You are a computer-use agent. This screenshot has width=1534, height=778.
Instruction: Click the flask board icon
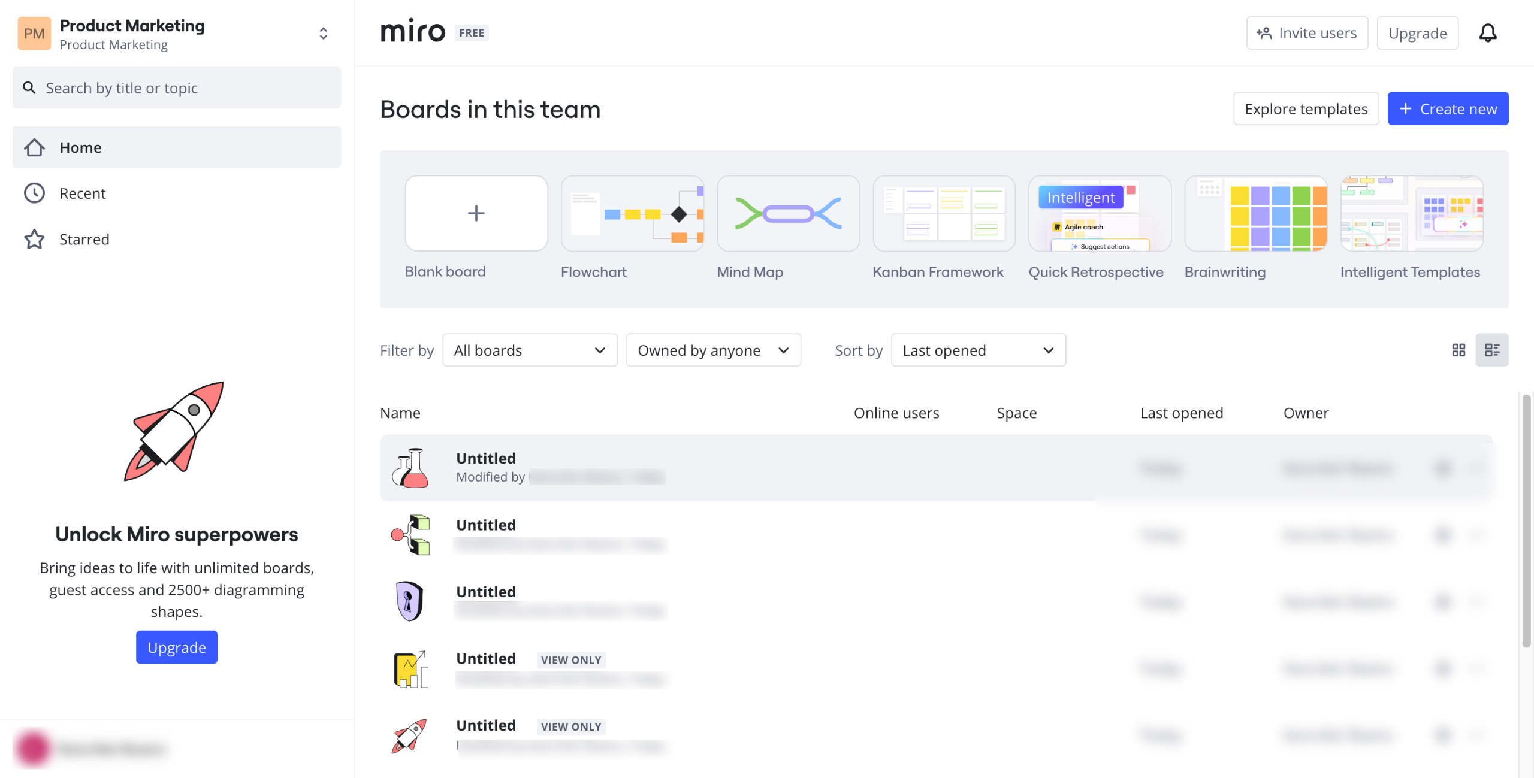pyautogui.click(x=410, y=468)
